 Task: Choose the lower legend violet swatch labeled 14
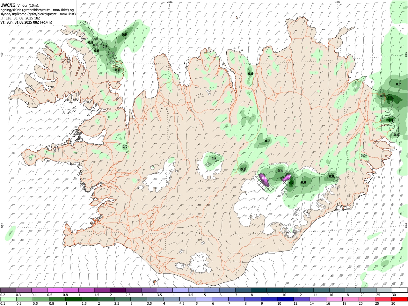317,299
